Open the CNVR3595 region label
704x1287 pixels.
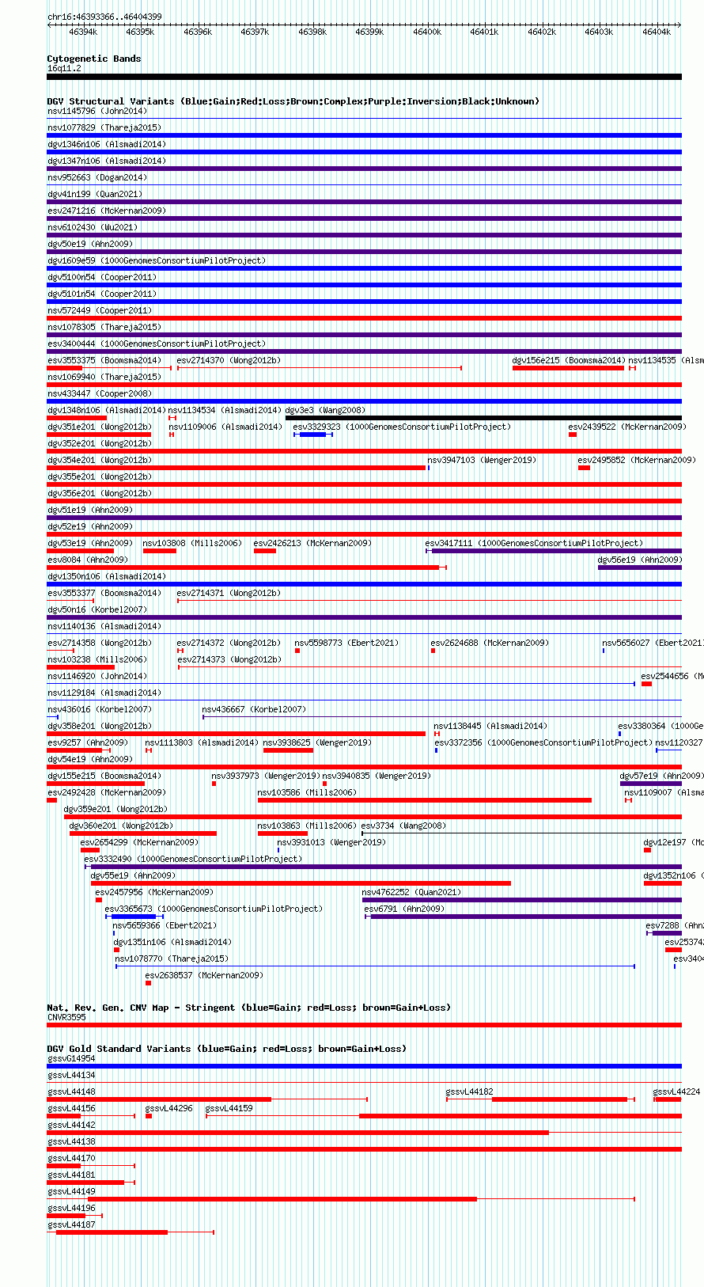(x=66, y=1017)
